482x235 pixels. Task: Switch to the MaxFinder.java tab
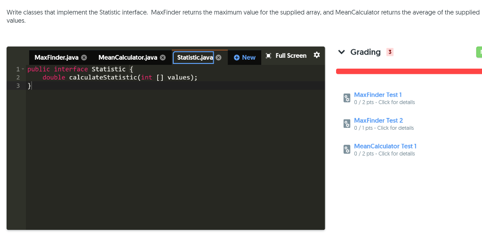(56, 57)
